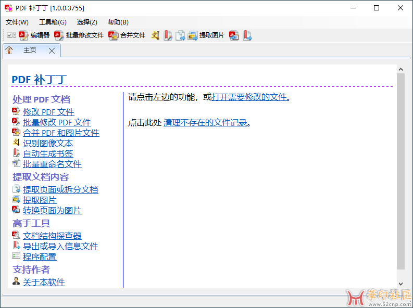Viewport: 413px width, 308px height.
Task: Click 提取页面或拆分文档 link
Action: coord(60,190)
